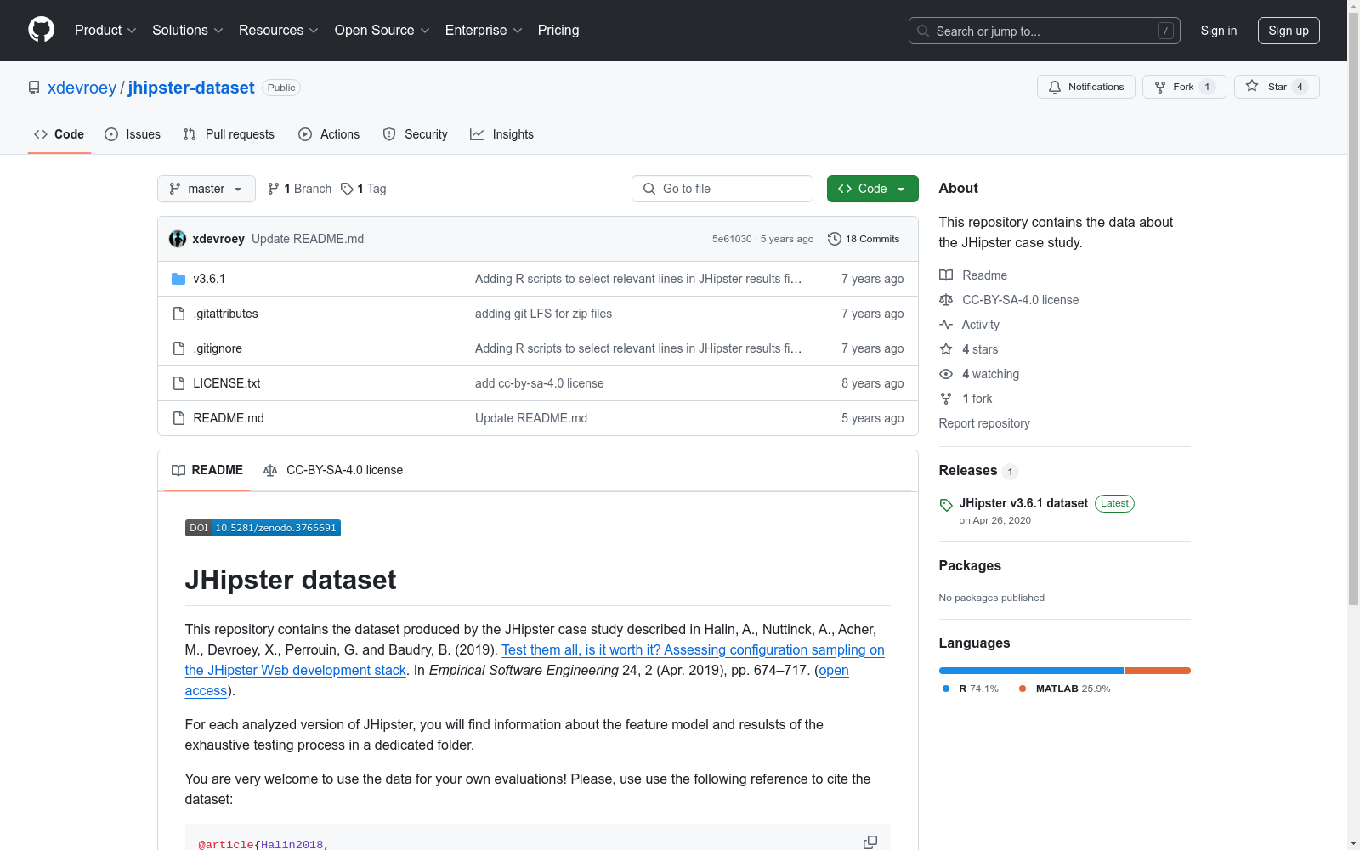
Task: View the 1 Branch link
Action: pos(299,189)
